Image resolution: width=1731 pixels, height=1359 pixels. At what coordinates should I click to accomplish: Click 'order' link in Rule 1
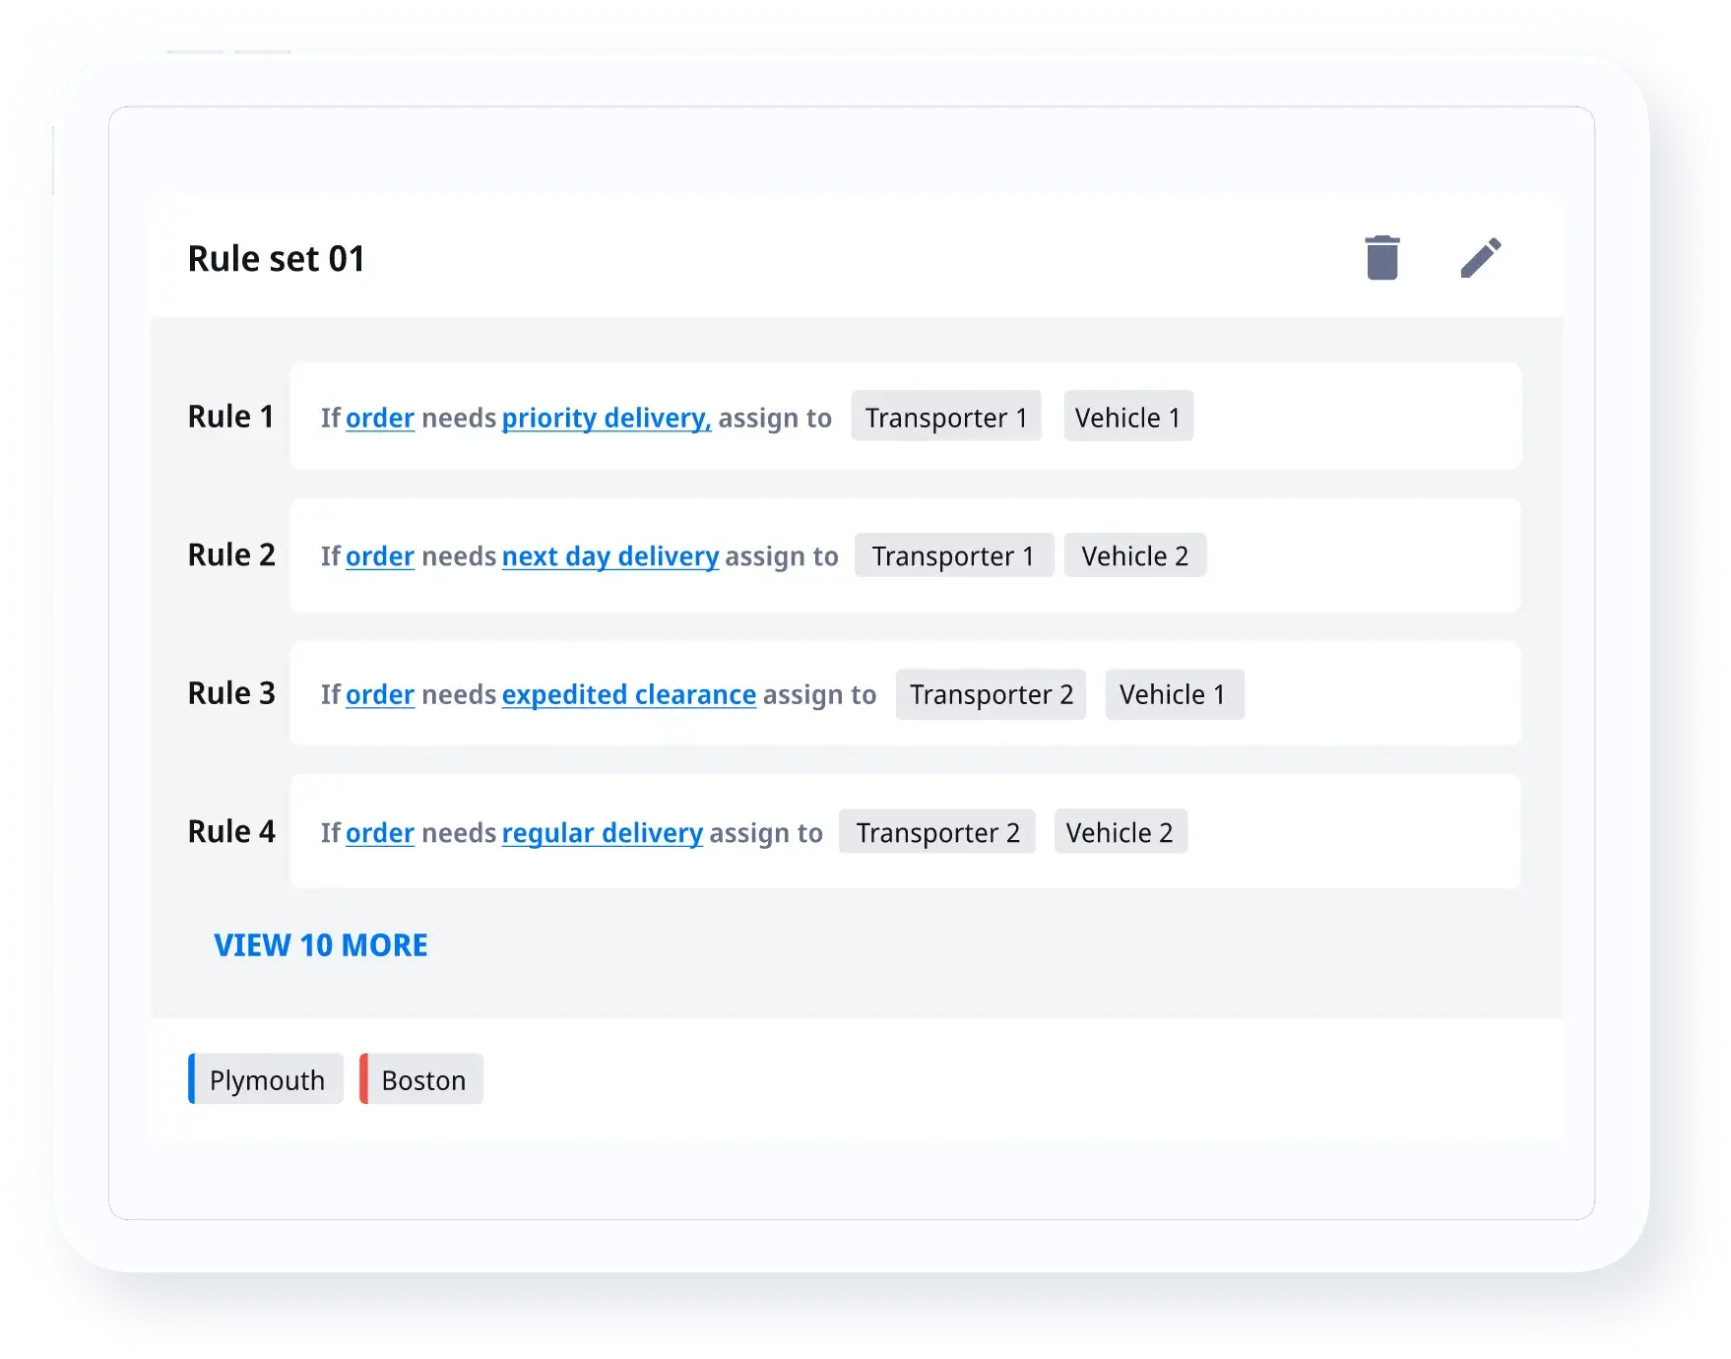[x=380, y=418]
